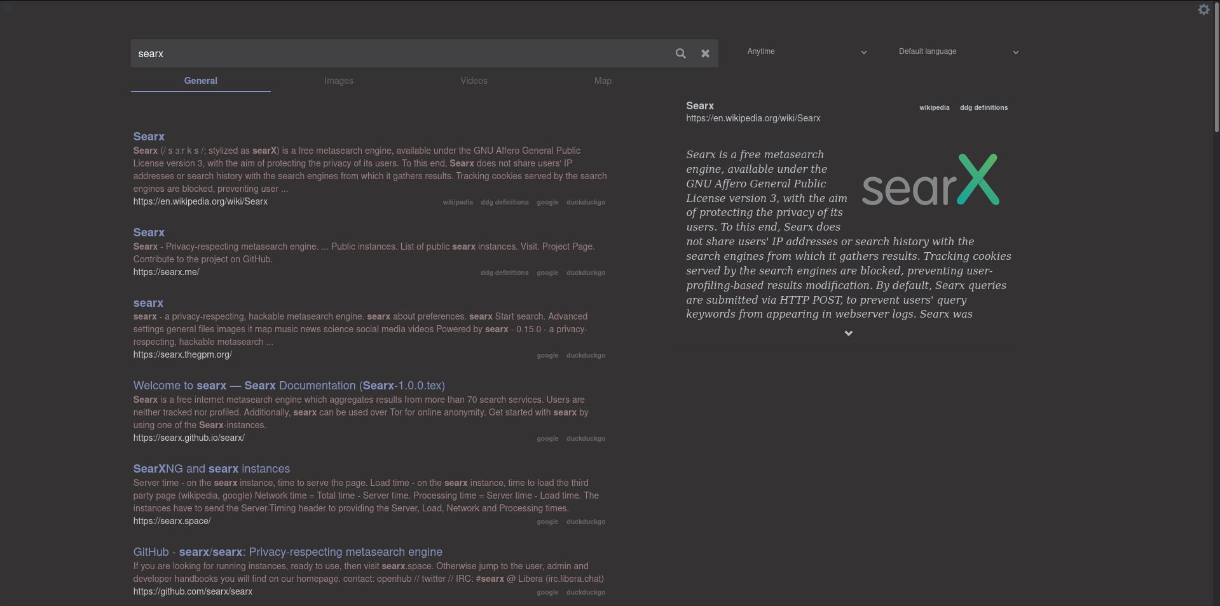Switch to the Map tab
This screenshot has width=1220, height=606.
point(603,81)
